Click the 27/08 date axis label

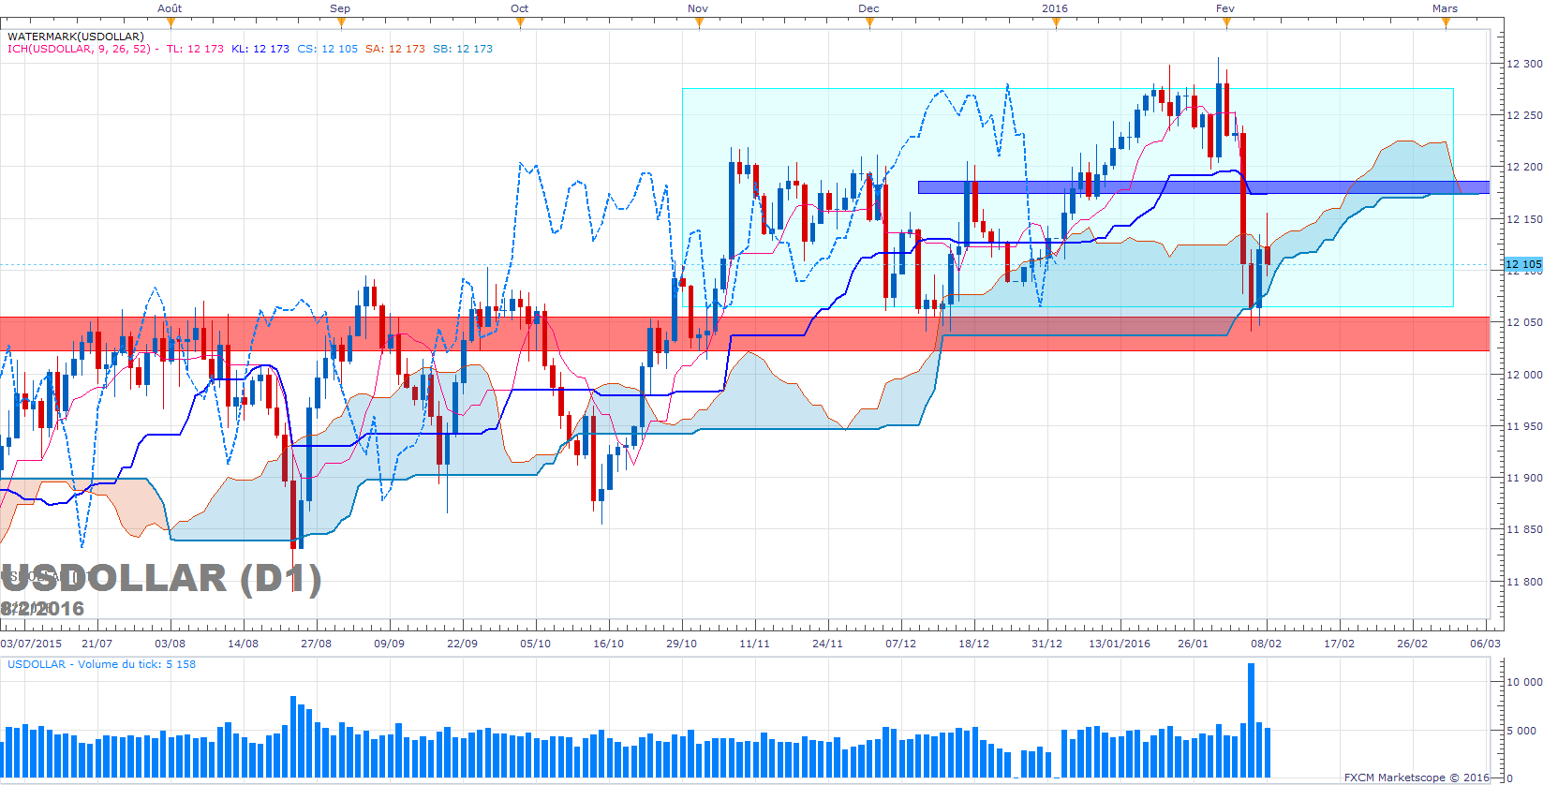point(317,644)
